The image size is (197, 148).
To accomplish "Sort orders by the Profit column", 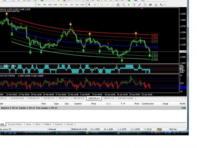I will [x=183, y=104].
